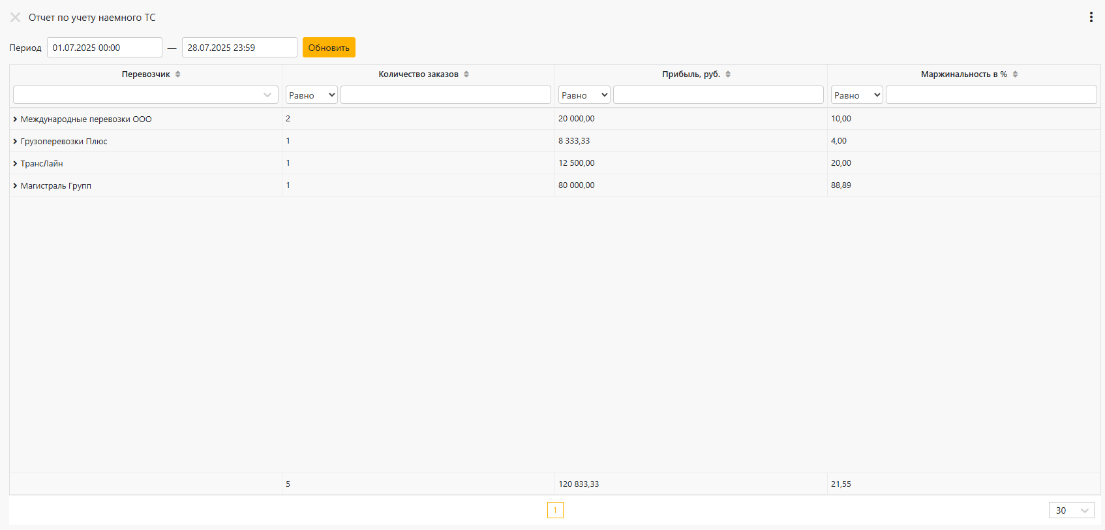Expand the Международные перевозки ООО row

tap(15, 119)
